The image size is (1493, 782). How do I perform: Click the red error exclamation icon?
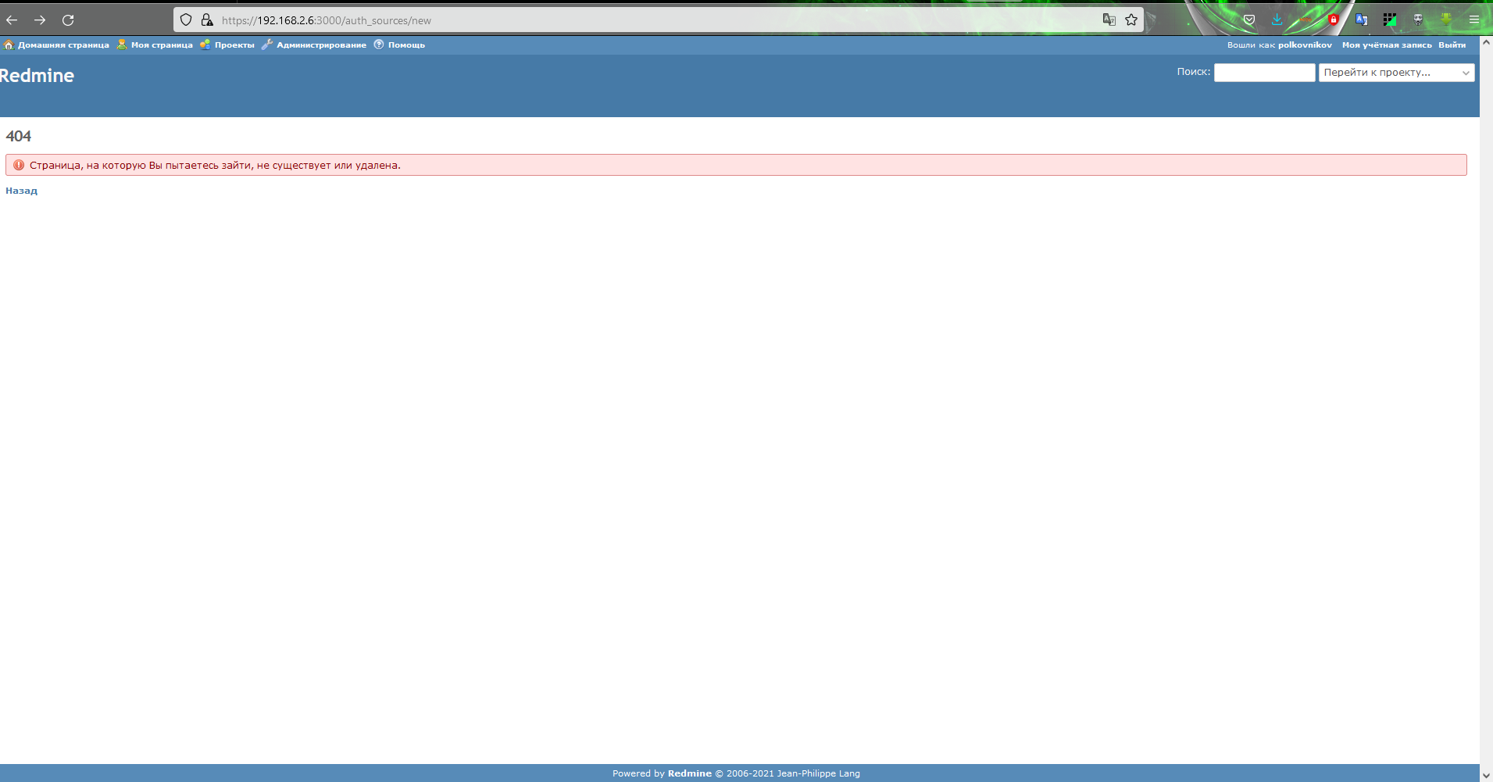[x=19, y=165]
